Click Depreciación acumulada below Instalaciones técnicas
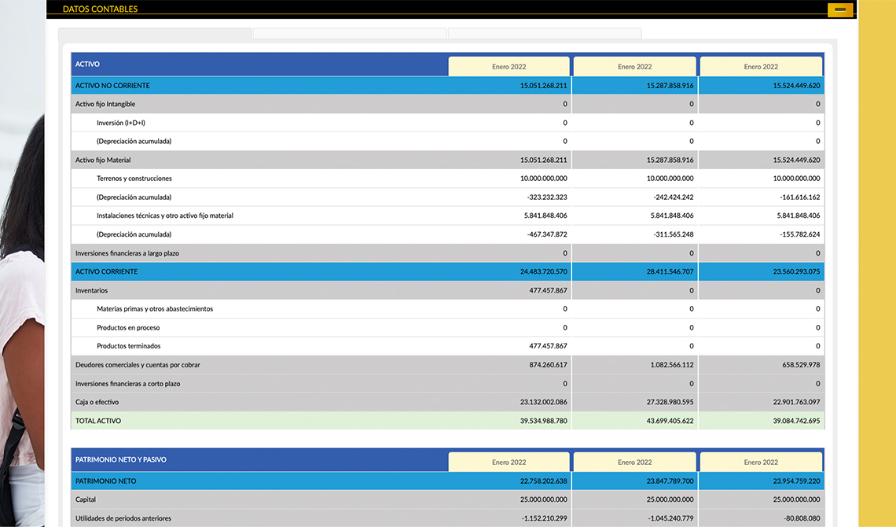This screenshot has width=896, height=527. tap(134, 234)
